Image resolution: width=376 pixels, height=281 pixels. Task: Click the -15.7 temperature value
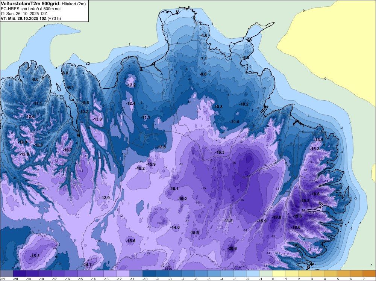[x=67, y=150]
